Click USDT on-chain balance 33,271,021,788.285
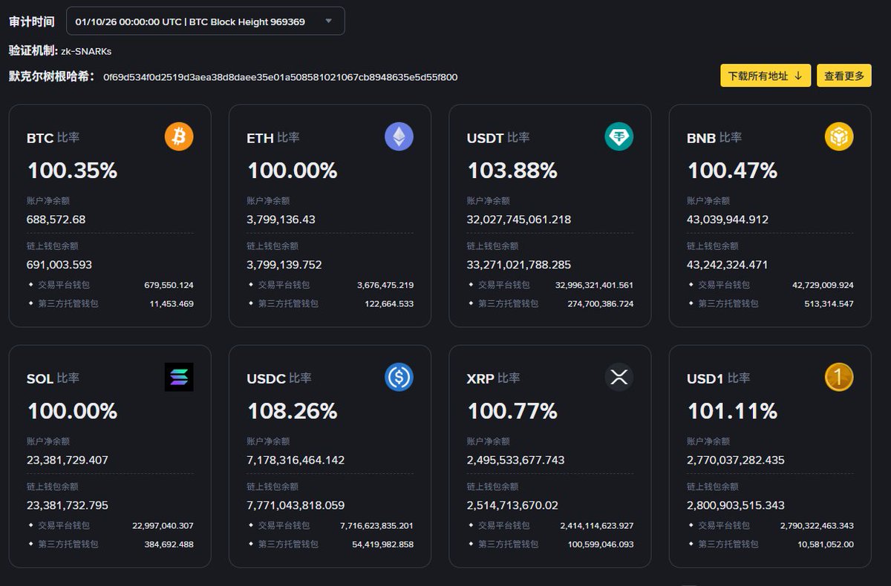 click(x=519, y=264)
